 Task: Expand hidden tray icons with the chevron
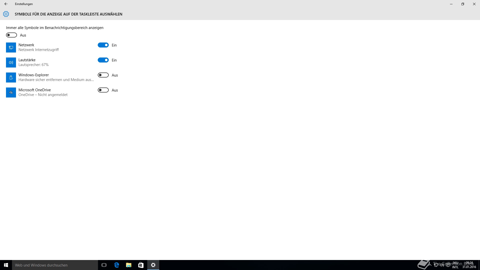(x=430, y=265)
